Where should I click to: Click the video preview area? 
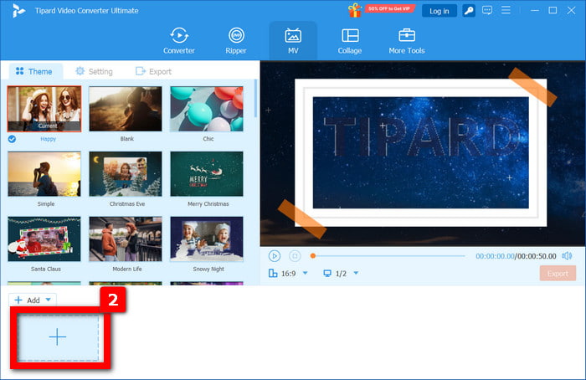pyautogui.click(x=423, y=153)
